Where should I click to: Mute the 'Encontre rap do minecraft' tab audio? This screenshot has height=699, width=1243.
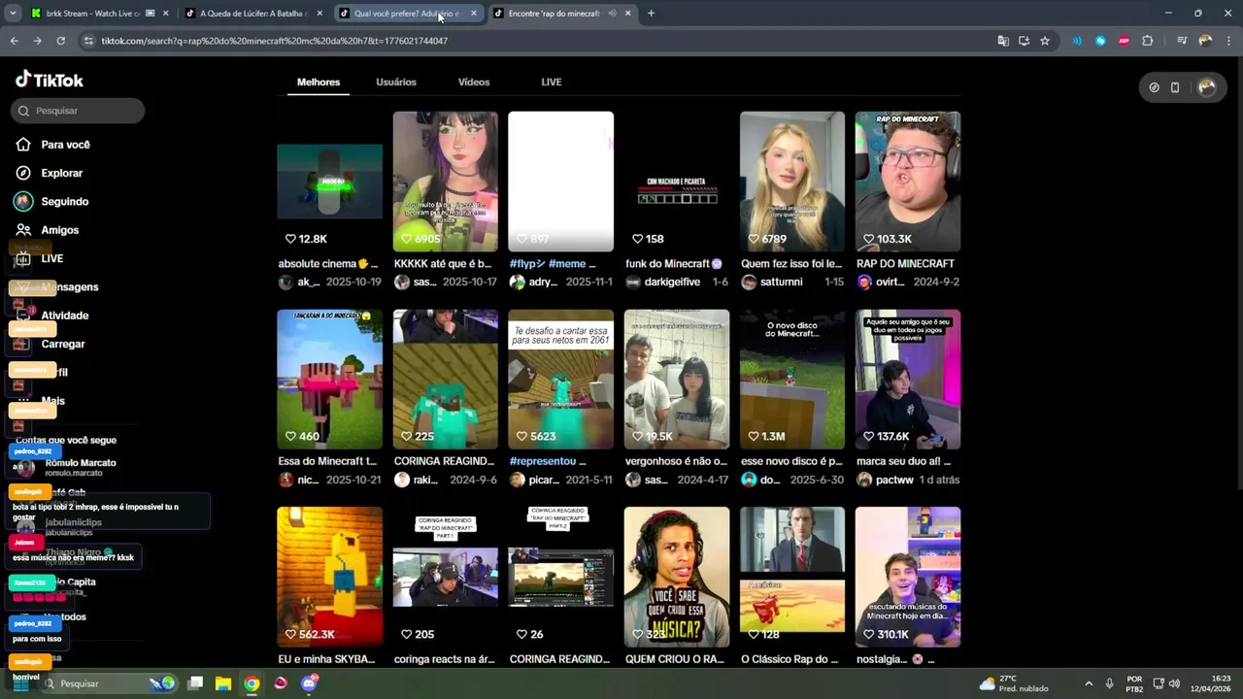[612, 14]
